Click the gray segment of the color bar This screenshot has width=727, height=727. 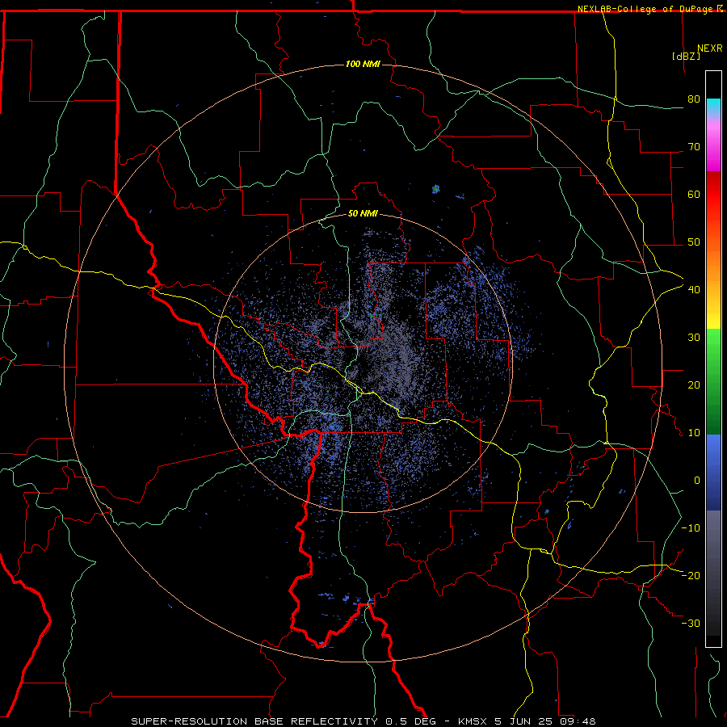(713, 547)
